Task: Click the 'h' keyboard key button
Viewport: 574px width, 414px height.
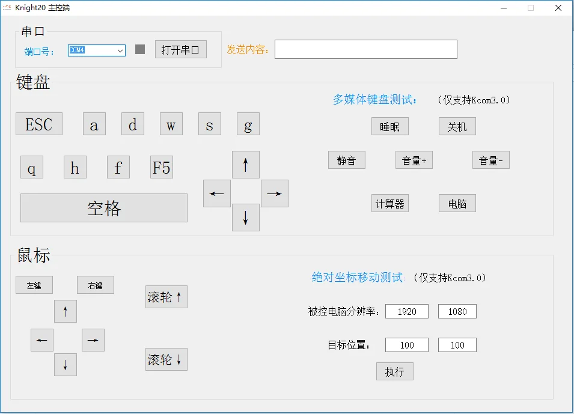Action: [x=75, y=167]
